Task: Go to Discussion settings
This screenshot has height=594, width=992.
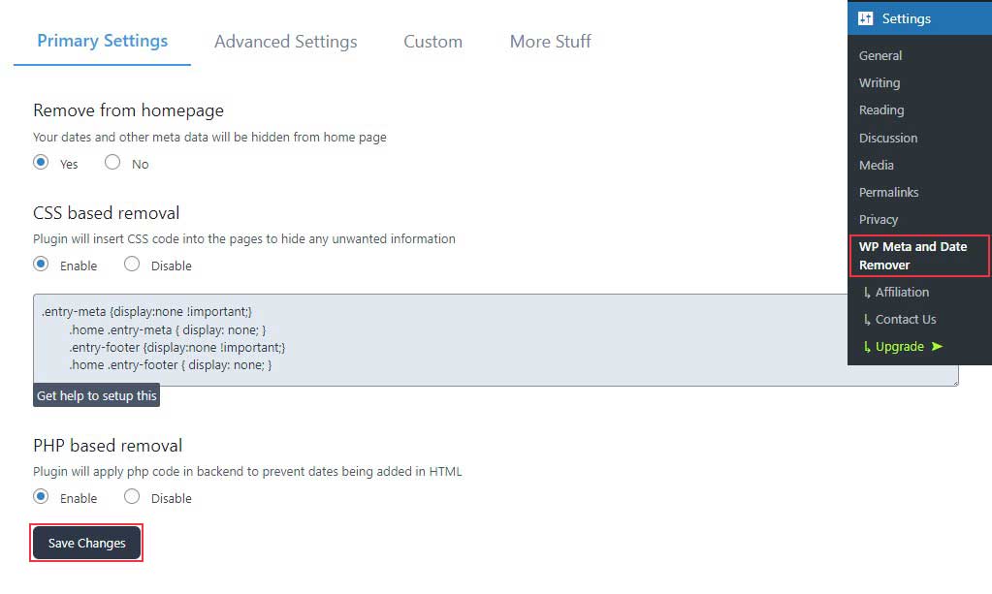Action: (887, 138)
